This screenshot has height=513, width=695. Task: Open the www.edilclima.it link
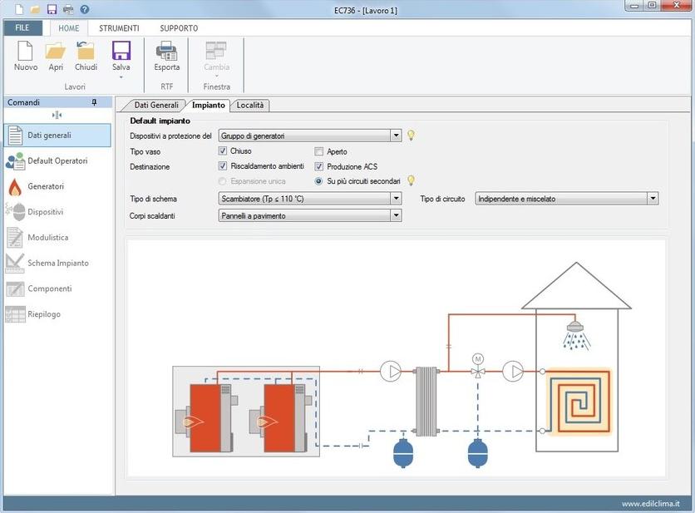[x=650, y=504]
